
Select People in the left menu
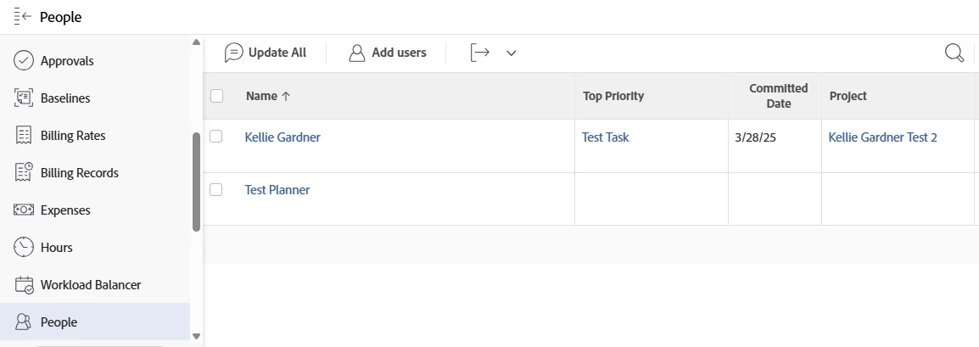(59, 322)
